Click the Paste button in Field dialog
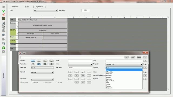The width and height of the screenshot is (173, 97). 139,57
